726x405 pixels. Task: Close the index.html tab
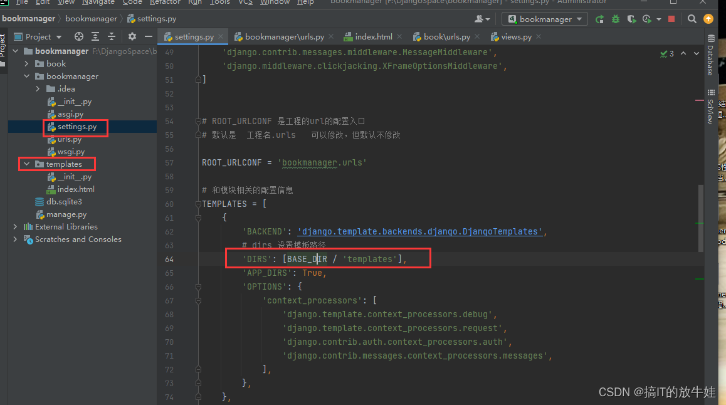399,36
